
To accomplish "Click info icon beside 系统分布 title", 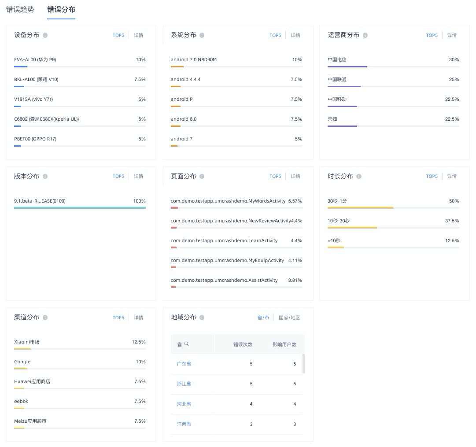I will (x=202, y=35).
